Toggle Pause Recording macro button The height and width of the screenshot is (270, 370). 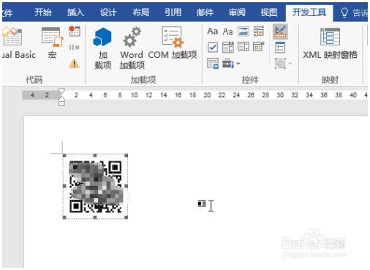coord(75,48)
